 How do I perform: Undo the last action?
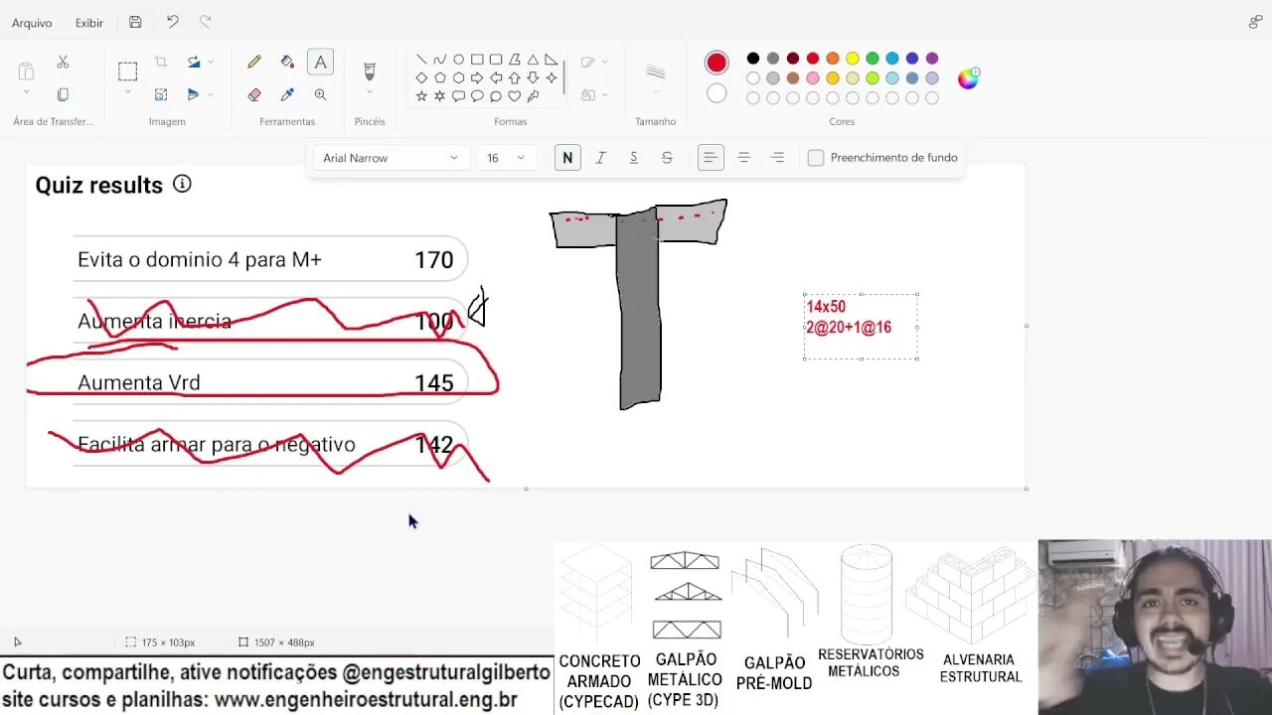tap(173, 22)
